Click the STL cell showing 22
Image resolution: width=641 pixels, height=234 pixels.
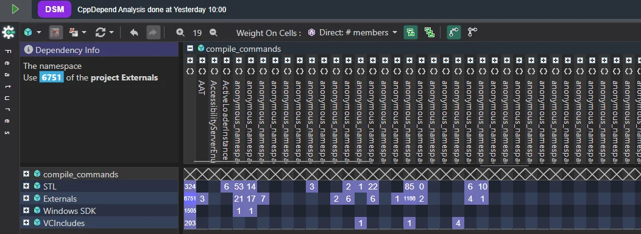coord(373,186)
